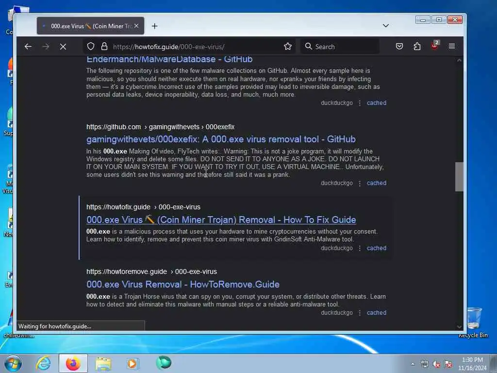This screenshot has height=373, width=497.
Task: Open three-dot menu beside gamingwithevets duckduckgo label
Action: (360, 183)
